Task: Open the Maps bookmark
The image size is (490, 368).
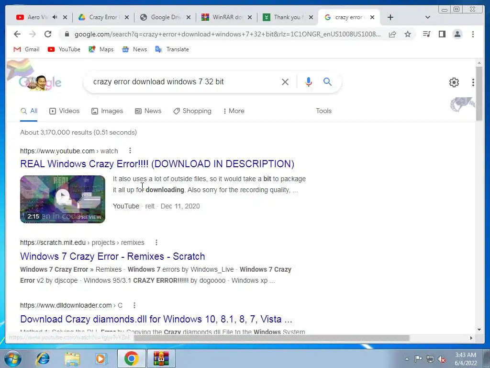Action: coord(101,49)
